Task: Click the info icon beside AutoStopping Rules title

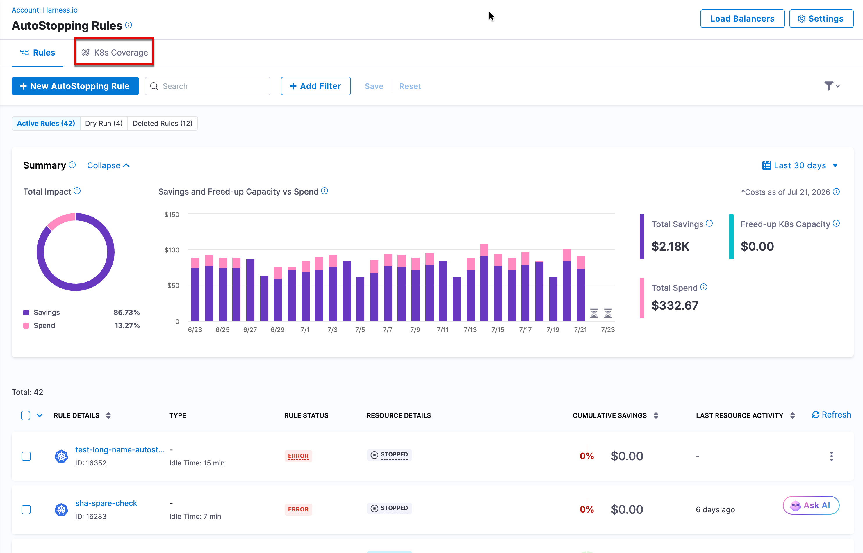Action: coord(129,25)
